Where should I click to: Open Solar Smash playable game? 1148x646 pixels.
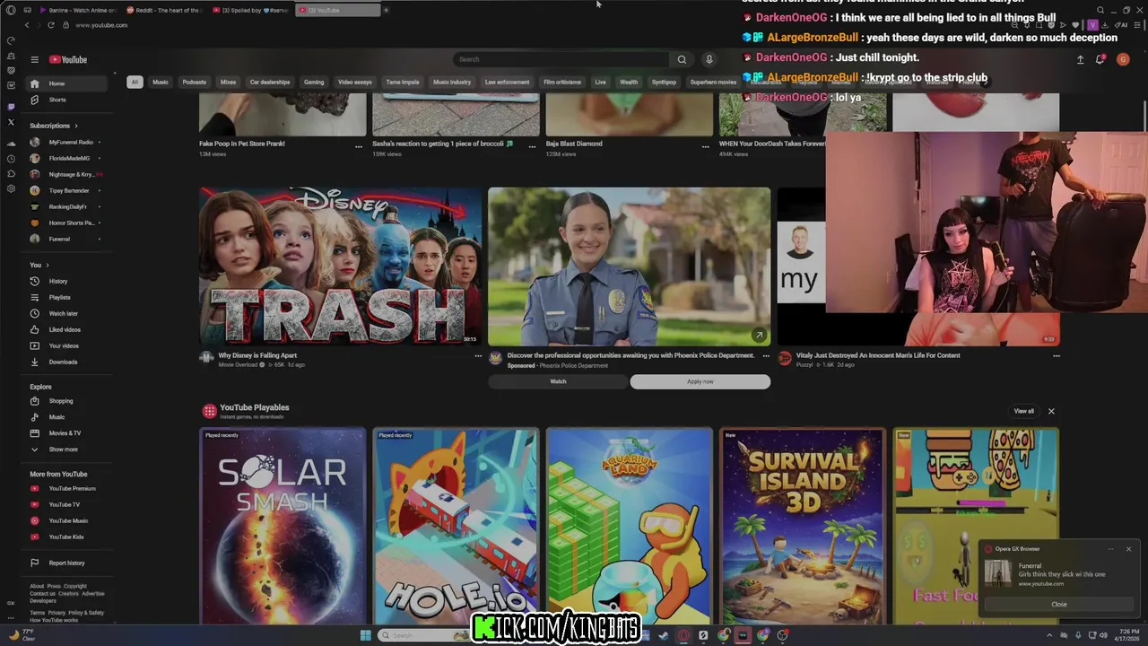point(283,525)
